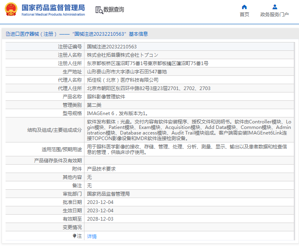Click the 数据查询 heading text
Viewport: 299px width, 246px height.
click(114, 10)
